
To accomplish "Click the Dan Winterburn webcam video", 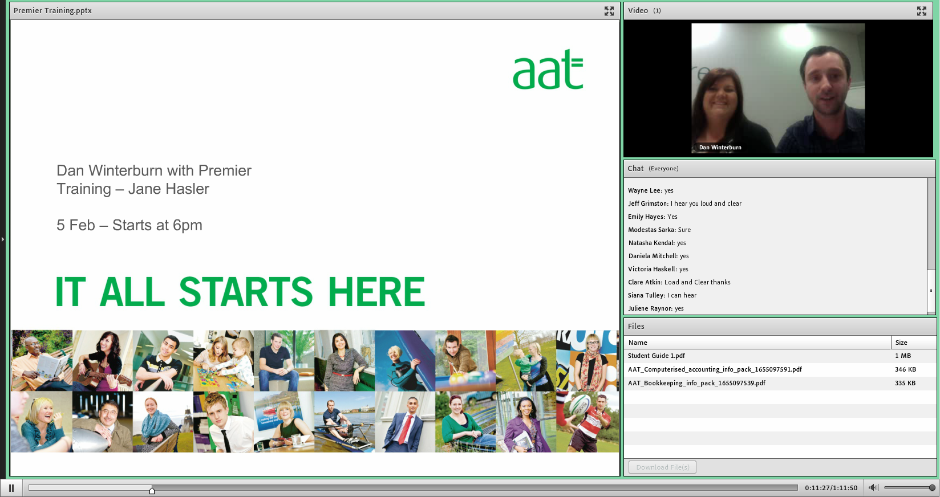I will [x=778, y=88].
